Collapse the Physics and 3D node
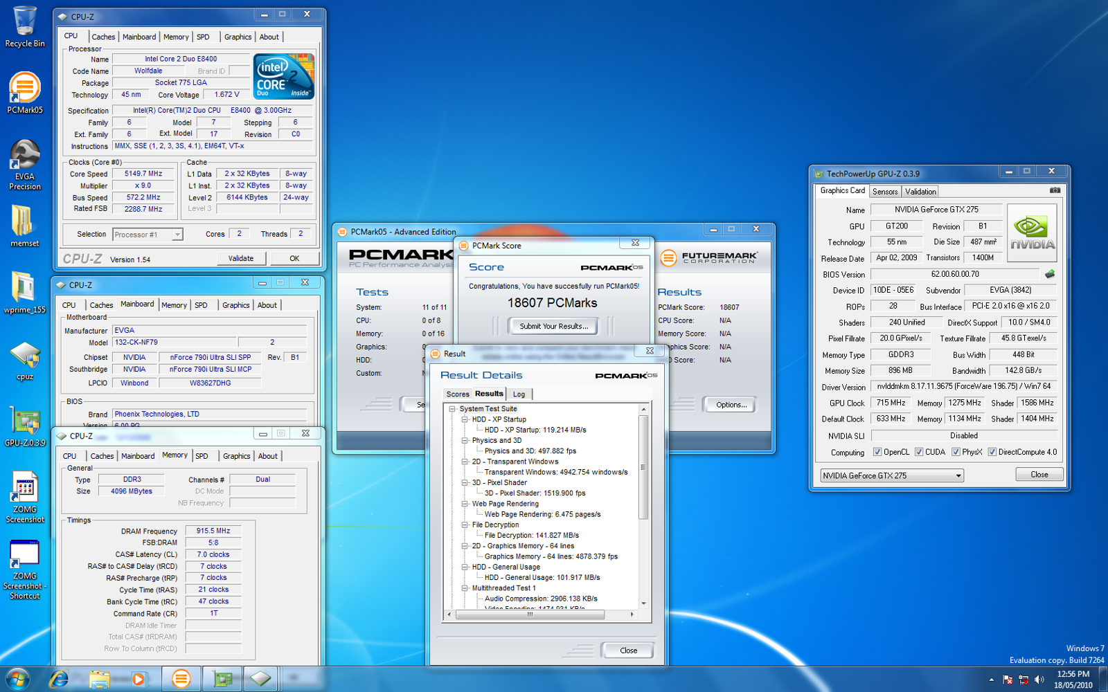The image size is (1108, 692). [465, 440]
